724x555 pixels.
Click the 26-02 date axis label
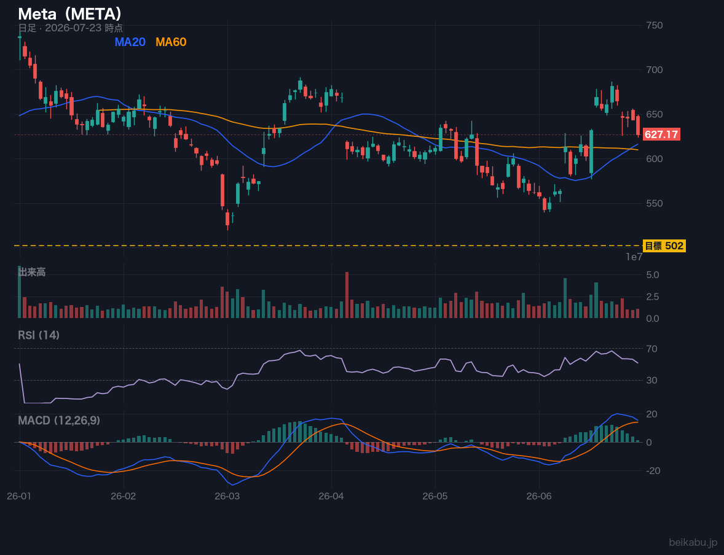124,497
